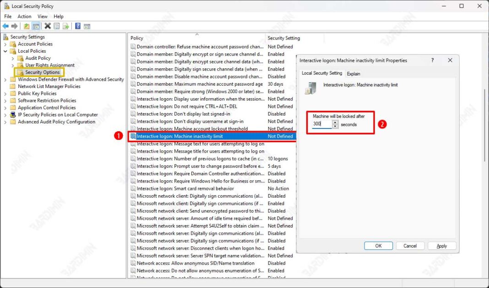This screenshot has width=489, height=288.
Task: Open the Properties toolbar icon
Action: 57,26
